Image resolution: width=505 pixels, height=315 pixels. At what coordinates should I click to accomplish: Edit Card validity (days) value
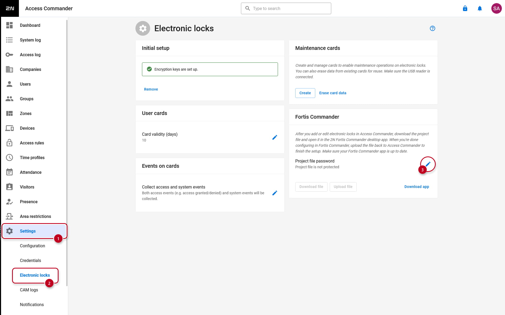(275, 137)
